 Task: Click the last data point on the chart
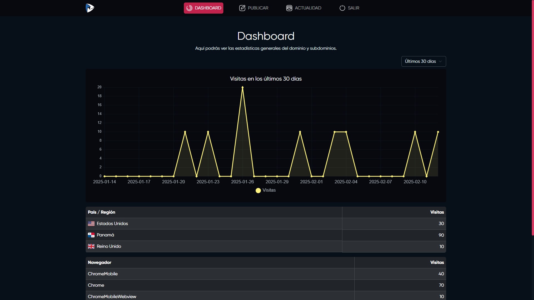coord(438,132)
